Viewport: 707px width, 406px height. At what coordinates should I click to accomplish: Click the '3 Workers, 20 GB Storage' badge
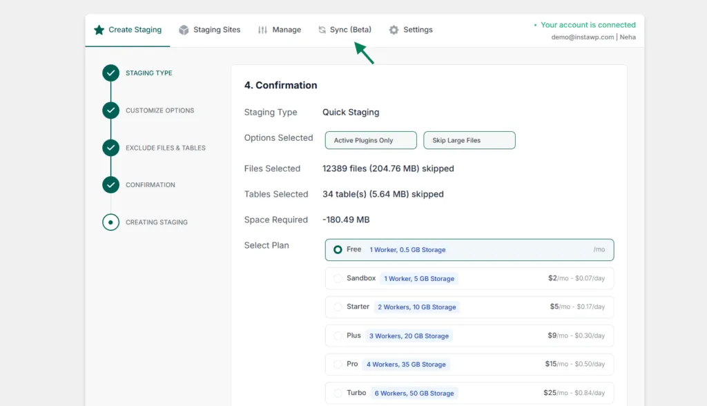(x=409, y=336)
